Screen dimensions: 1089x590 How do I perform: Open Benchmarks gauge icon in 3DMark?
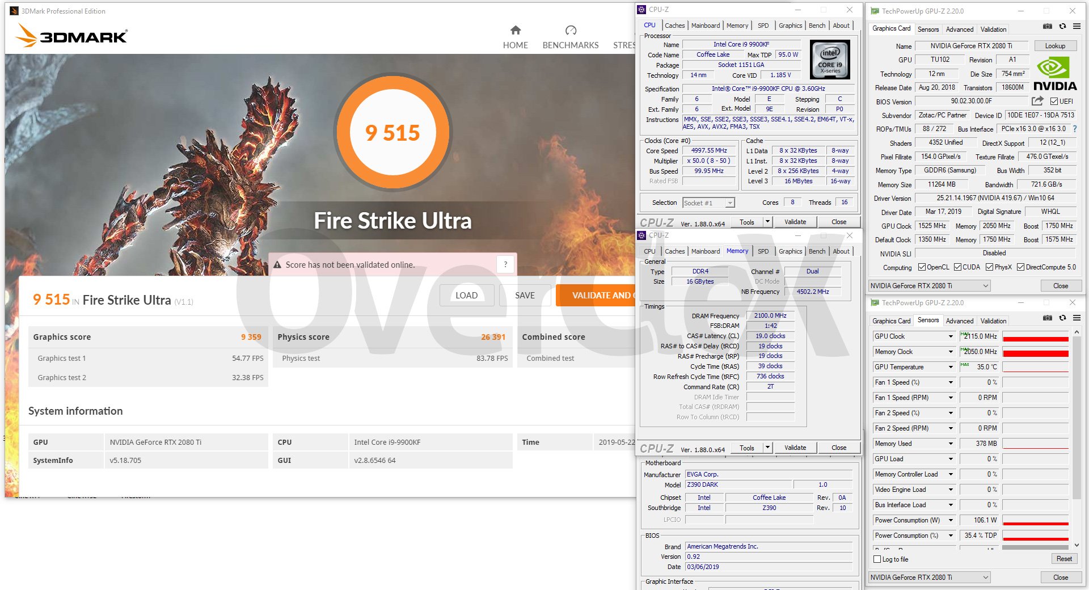click(x=571, y=30)
